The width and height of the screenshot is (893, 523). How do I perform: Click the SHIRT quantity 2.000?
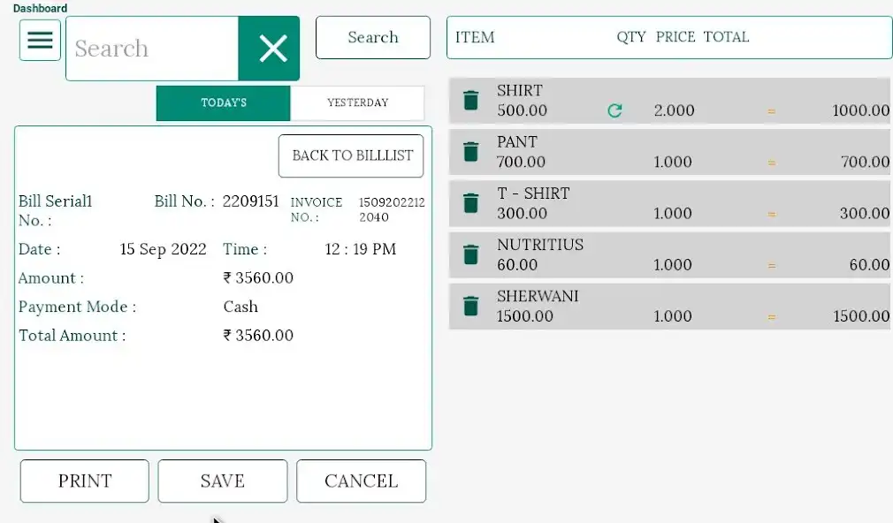tap(674, 110)
